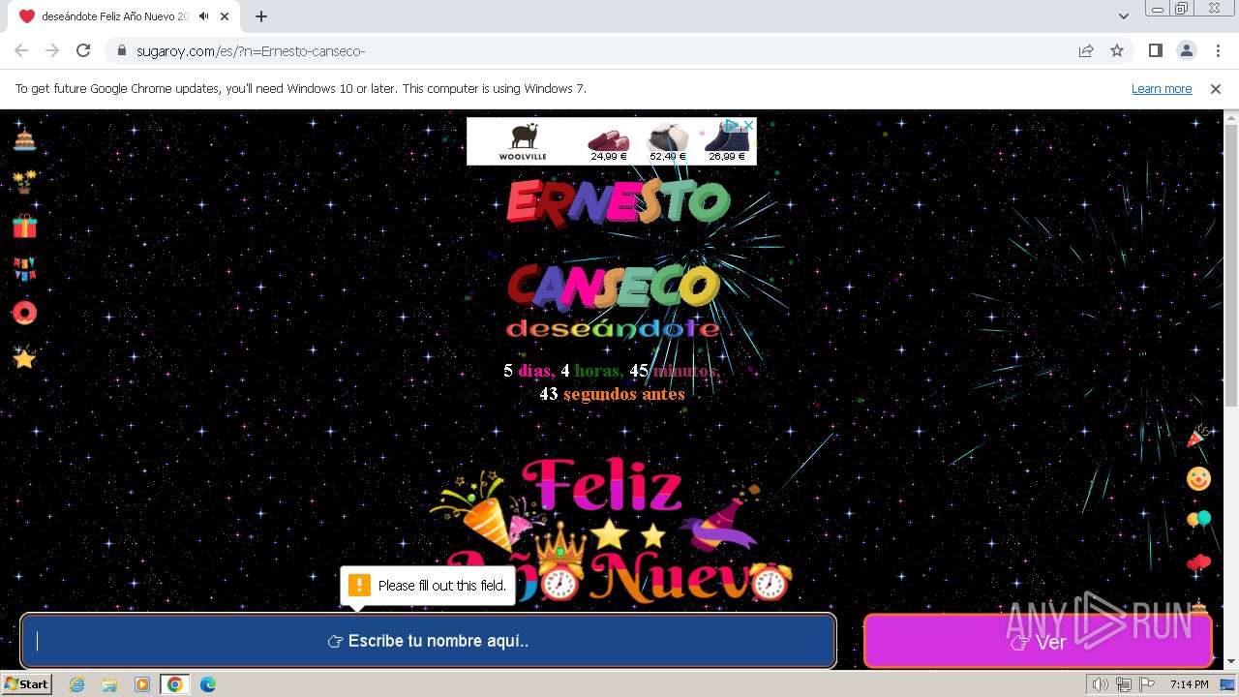Click the birthday cake icon in left sidebar

[x=24, y=138]
